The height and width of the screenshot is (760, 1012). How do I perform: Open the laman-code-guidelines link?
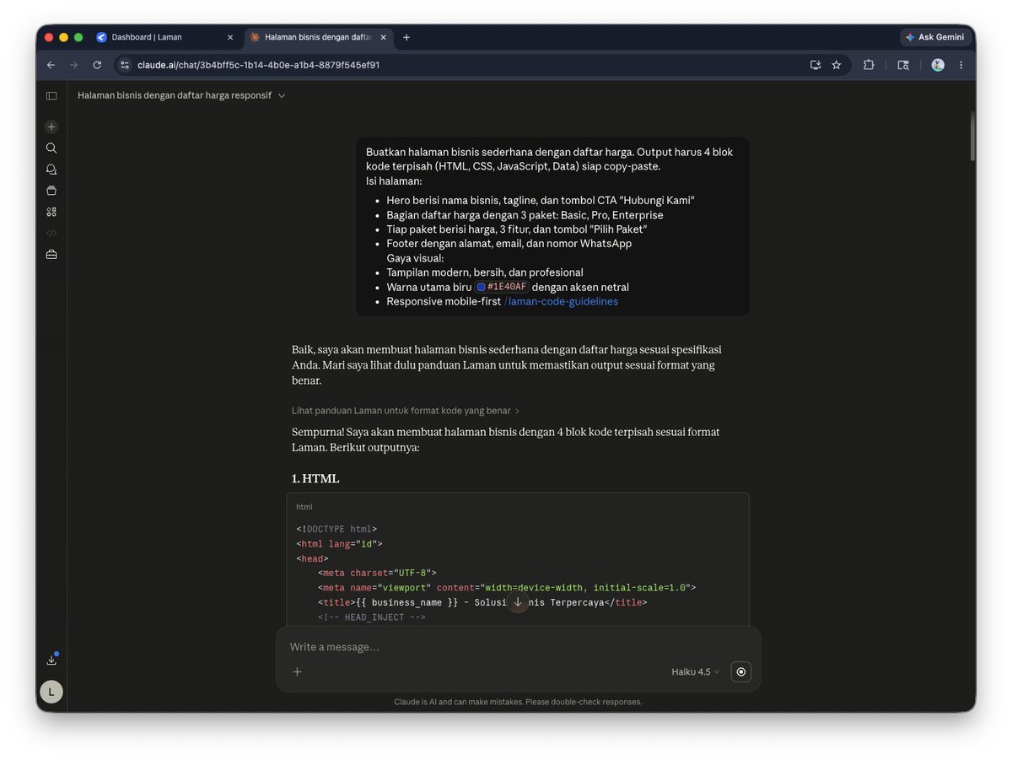point(562,302)
